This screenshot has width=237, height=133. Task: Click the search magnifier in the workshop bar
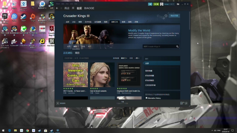click(x=177, y=46)
